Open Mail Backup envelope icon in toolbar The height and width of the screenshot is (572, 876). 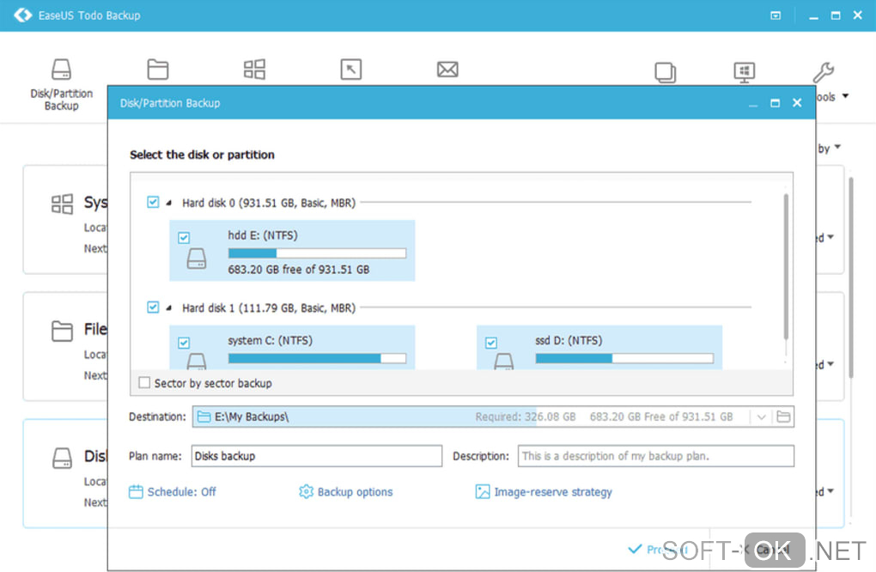click(x=447, y=70)
